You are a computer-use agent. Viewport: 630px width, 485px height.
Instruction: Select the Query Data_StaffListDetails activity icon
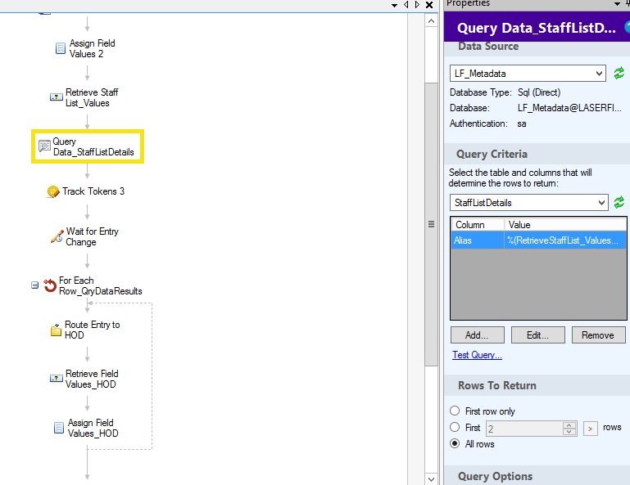[45, 146]
